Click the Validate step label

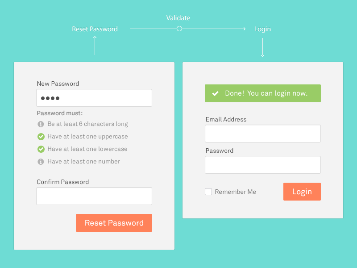tap(178, 18)
